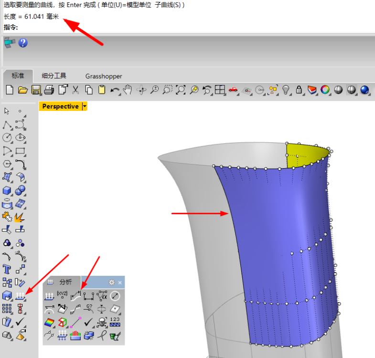Open the Grasshopper toolbar tab
The image size is (375, 358).
(x=104, y=76)
